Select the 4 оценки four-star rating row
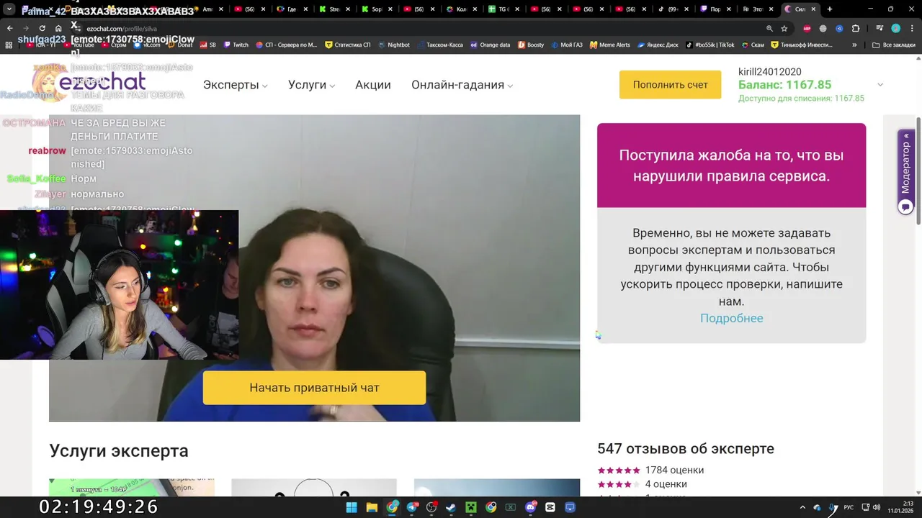This screenshot has width=922, height=518. click(x=642, y=484)
